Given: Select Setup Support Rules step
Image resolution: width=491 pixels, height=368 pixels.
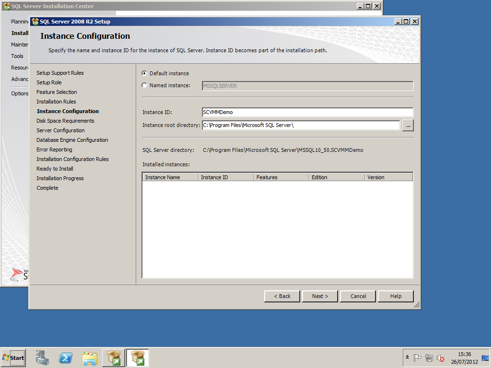Looking at the screenshot, I should [60, 73].
